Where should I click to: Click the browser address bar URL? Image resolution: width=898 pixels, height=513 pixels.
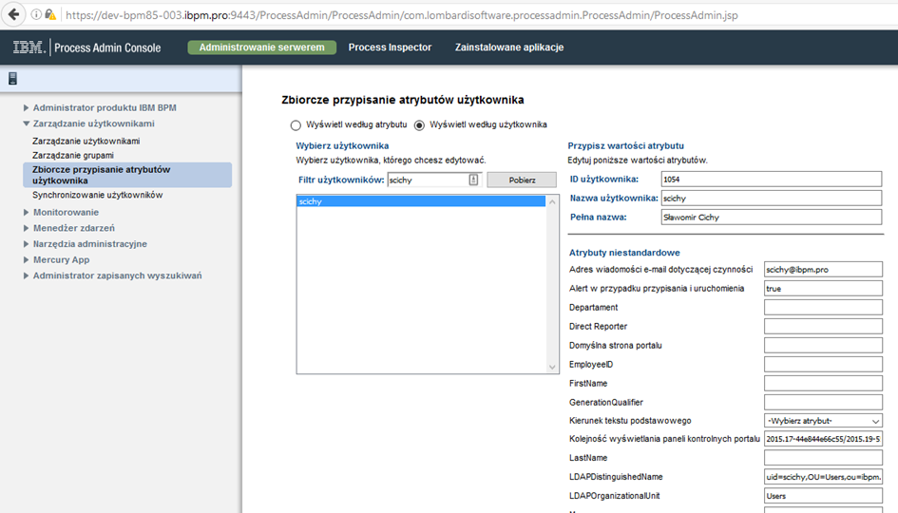point(401,15)
